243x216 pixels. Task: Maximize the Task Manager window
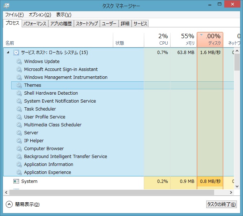click(x=220, y=4)
